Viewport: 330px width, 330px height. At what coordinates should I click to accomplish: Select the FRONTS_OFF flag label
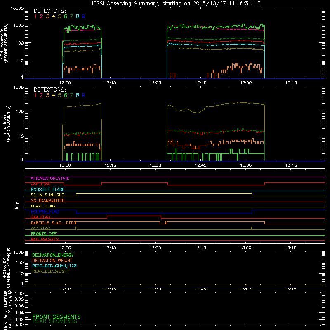click(x=44, y=234)
